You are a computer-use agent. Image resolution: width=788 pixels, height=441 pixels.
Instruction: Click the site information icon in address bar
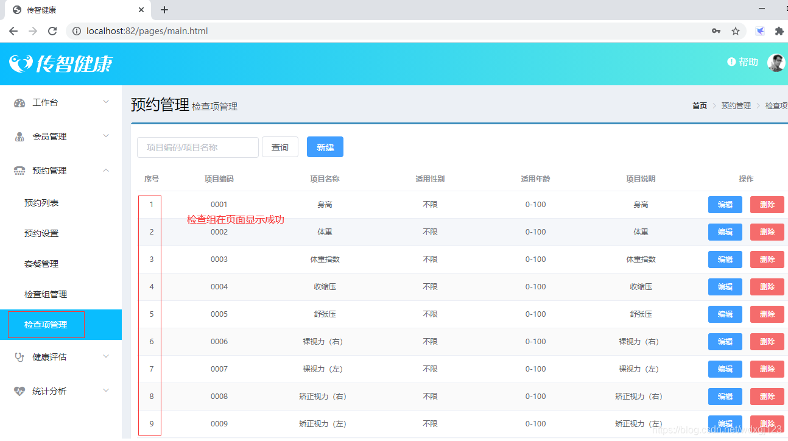(x=77, y=31)
